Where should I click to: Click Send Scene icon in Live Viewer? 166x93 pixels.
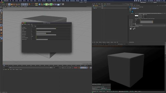click(93, 44)
